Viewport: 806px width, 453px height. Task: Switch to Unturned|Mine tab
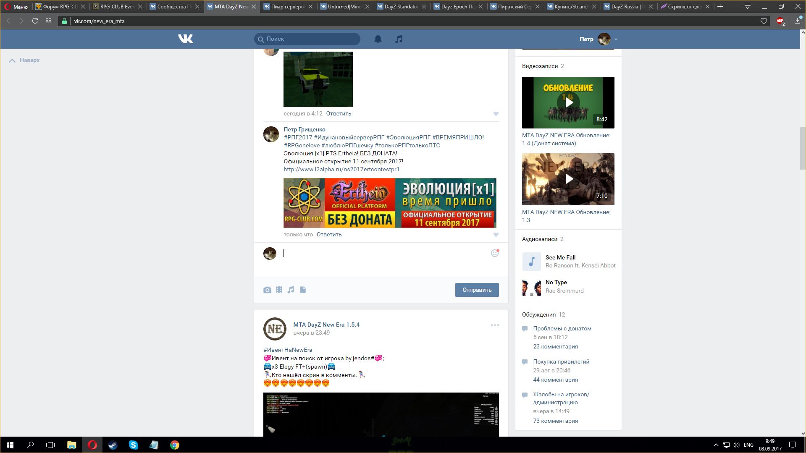(x=344, y=7)
